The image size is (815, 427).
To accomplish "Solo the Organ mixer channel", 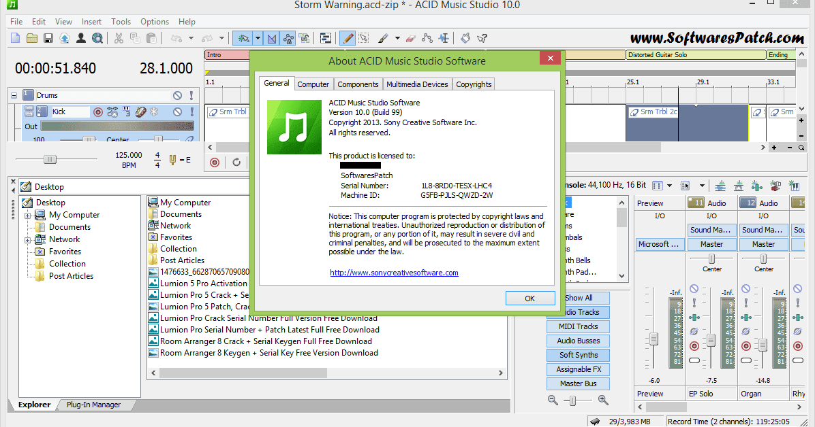I will pyautogui.click(x=746, y=303).
